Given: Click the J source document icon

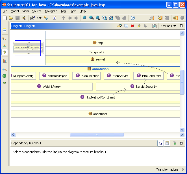Looking at the screenshot, I should (x=55, y=18).
